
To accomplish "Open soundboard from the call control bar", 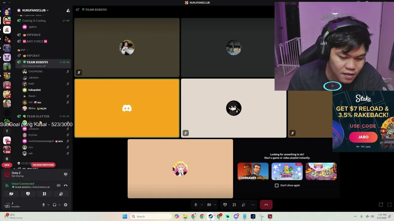I will pyautogui.click(x=243, y=205).
